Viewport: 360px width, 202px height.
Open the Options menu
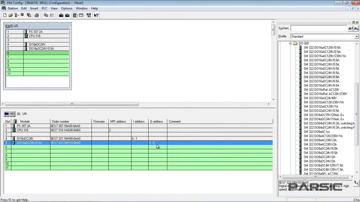pyautogui.click(x=67, y=8)
